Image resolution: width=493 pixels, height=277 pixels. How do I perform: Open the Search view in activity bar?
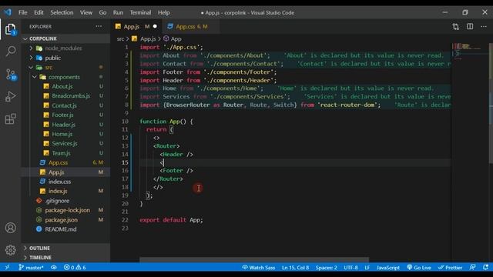10,52
